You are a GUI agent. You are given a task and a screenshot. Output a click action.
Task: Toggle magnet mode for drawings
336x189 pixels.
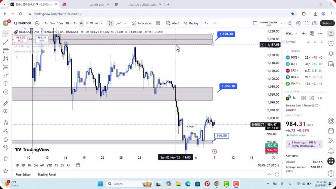(x=6, y=123)
